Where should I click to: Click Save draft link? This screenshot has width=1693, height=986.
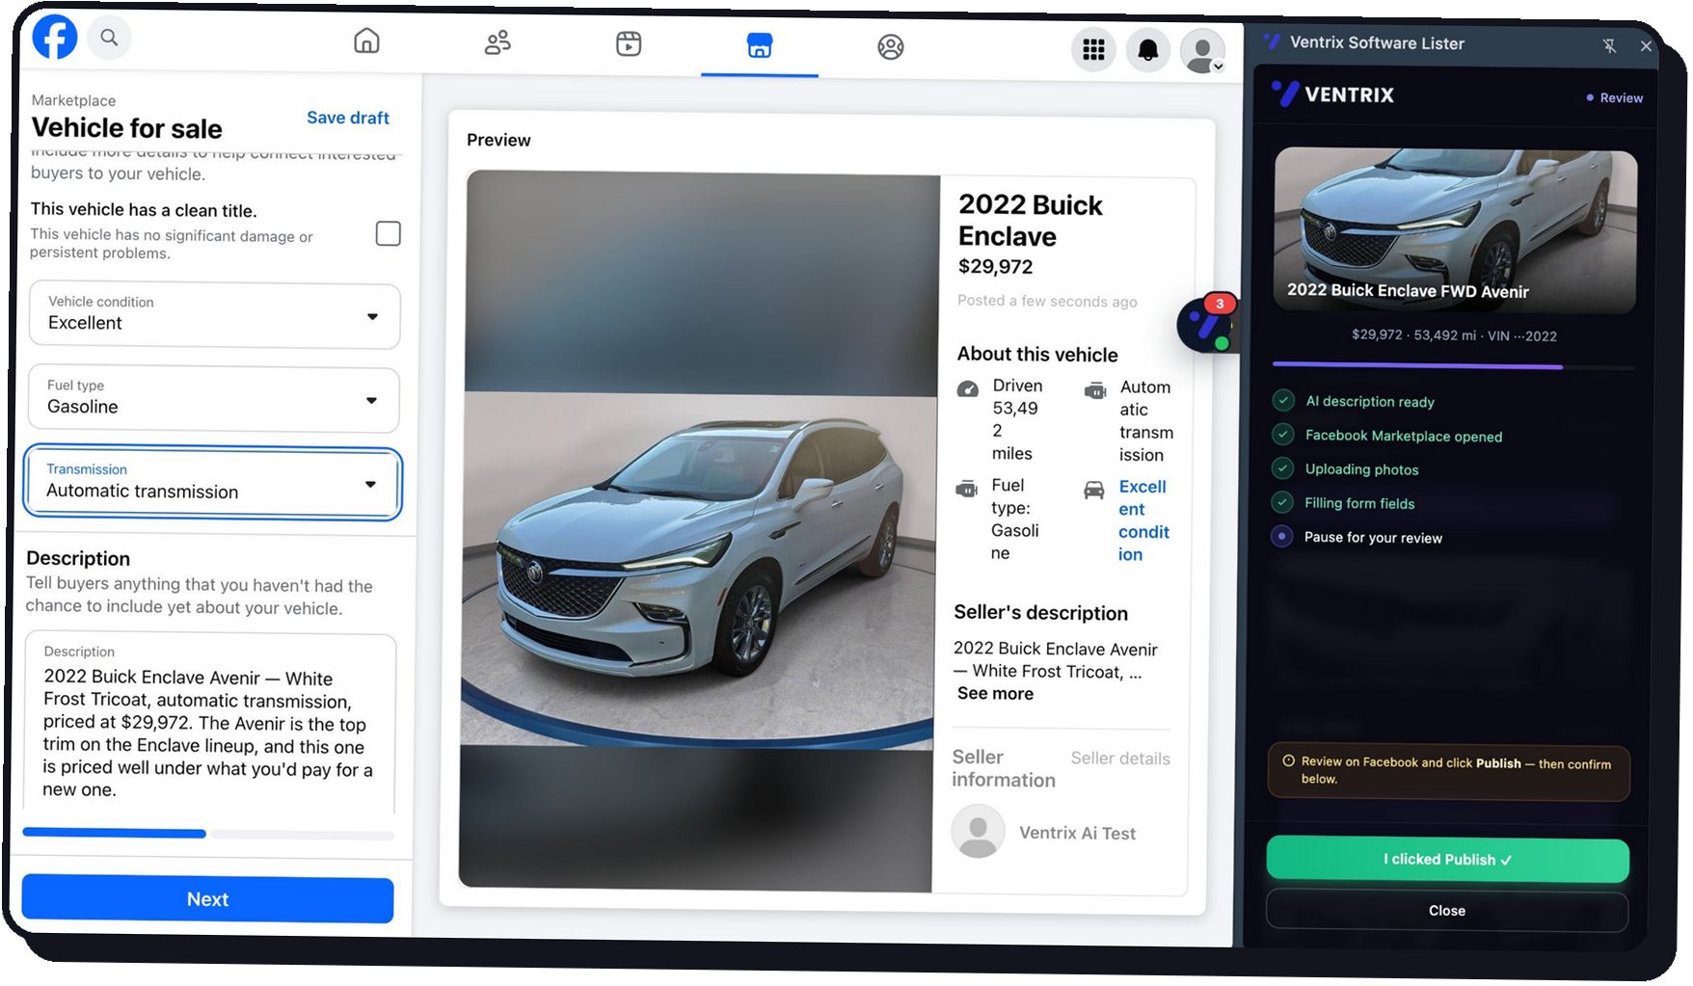coord(347,118)
